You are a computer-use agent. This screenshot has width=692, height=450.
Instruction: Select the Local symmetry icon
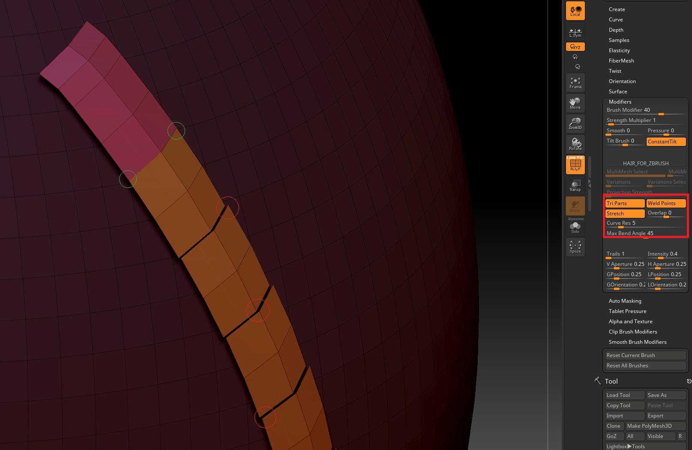tap(575, 11)
